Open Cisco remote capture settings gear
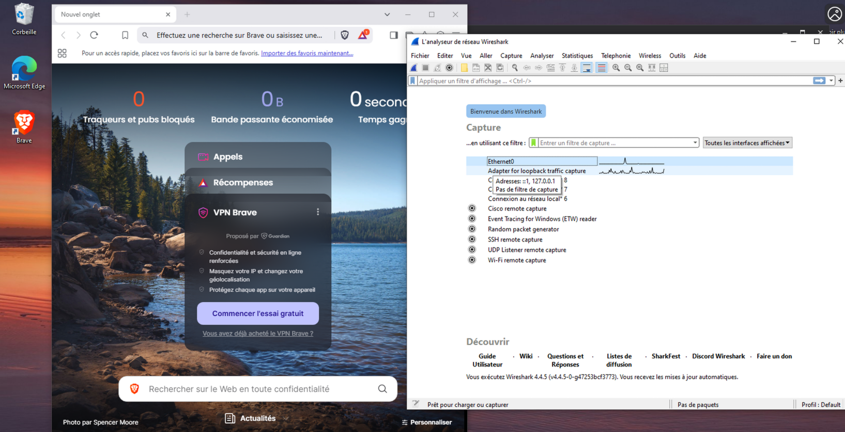The height and width of the screenshot is (432, 845). (x=472, y=209)
